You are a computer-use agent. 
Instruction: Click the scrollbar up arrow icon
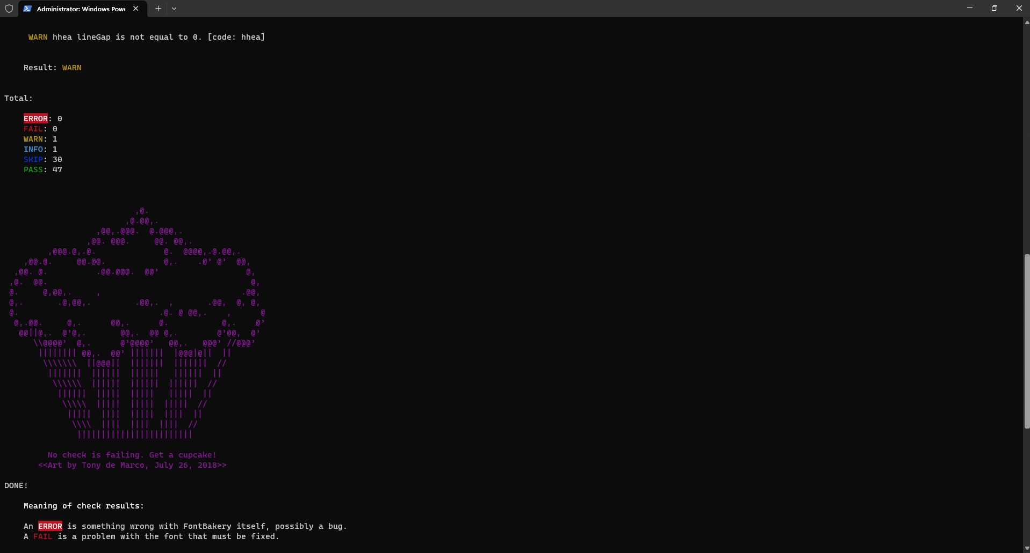[1026, 22]
